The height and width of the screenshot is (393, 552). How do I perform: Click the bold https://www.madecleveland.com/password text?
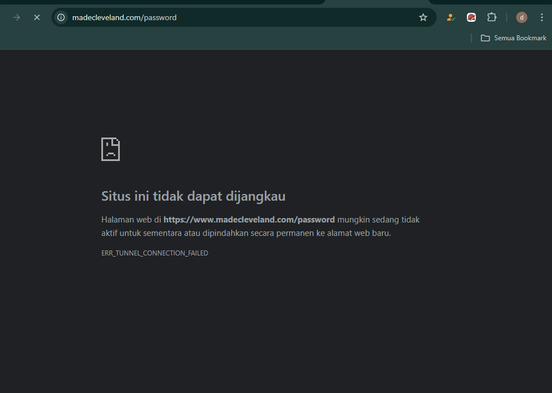(249, 220)
